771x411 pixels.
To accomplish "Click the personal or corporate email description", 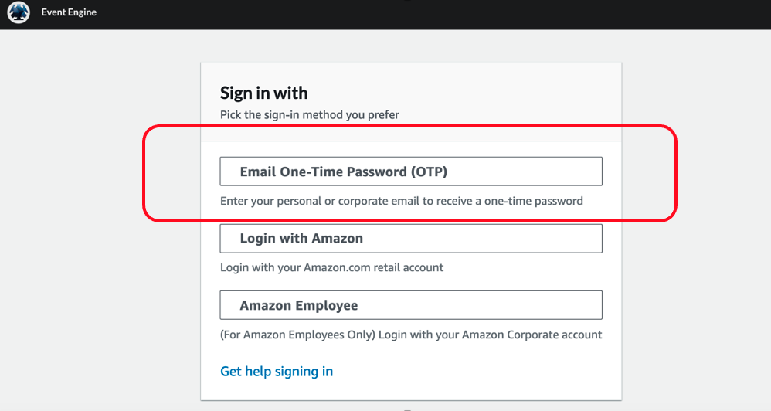I will click(401, 201).
